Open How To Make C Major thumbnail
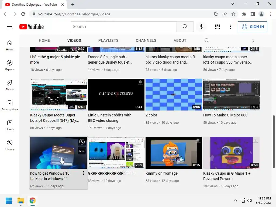 [x=232, y=95]
